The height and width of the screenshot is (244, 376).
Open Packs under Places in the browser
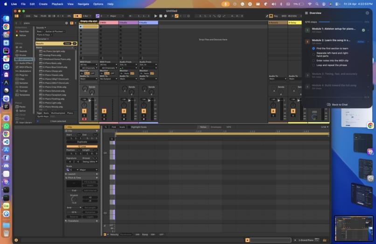pos(21,107)
